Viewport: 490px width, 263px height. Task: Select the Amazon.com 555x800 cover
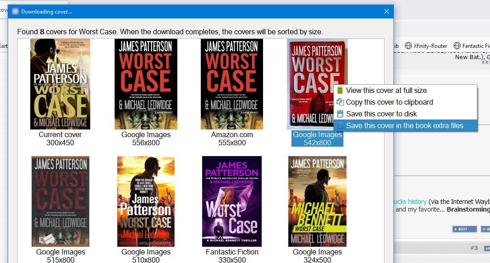232,84
